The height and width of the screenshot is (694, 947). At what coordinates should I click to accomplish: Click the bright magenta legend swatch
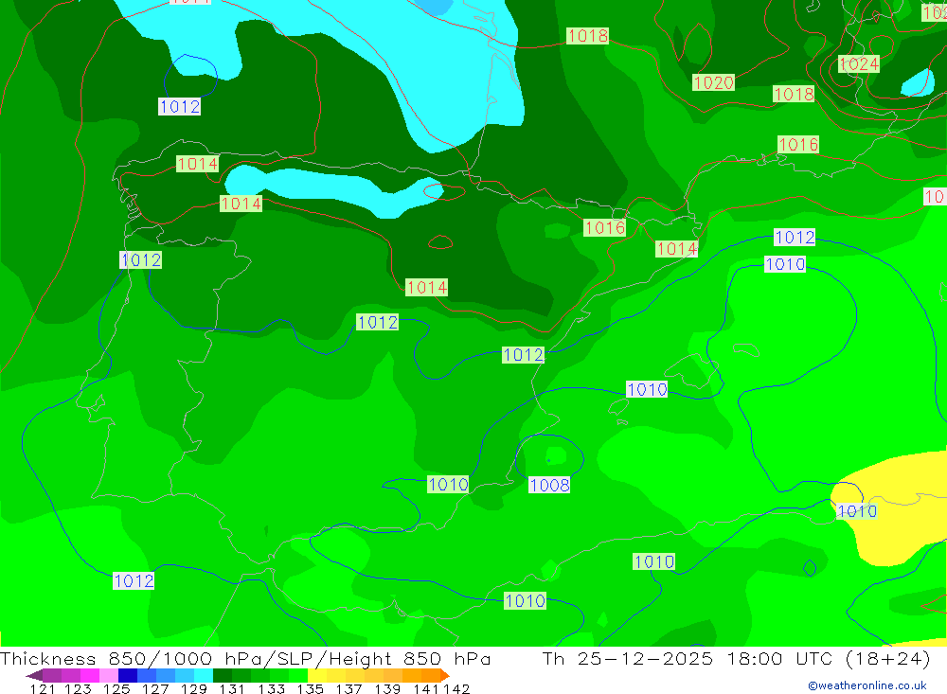89,675
